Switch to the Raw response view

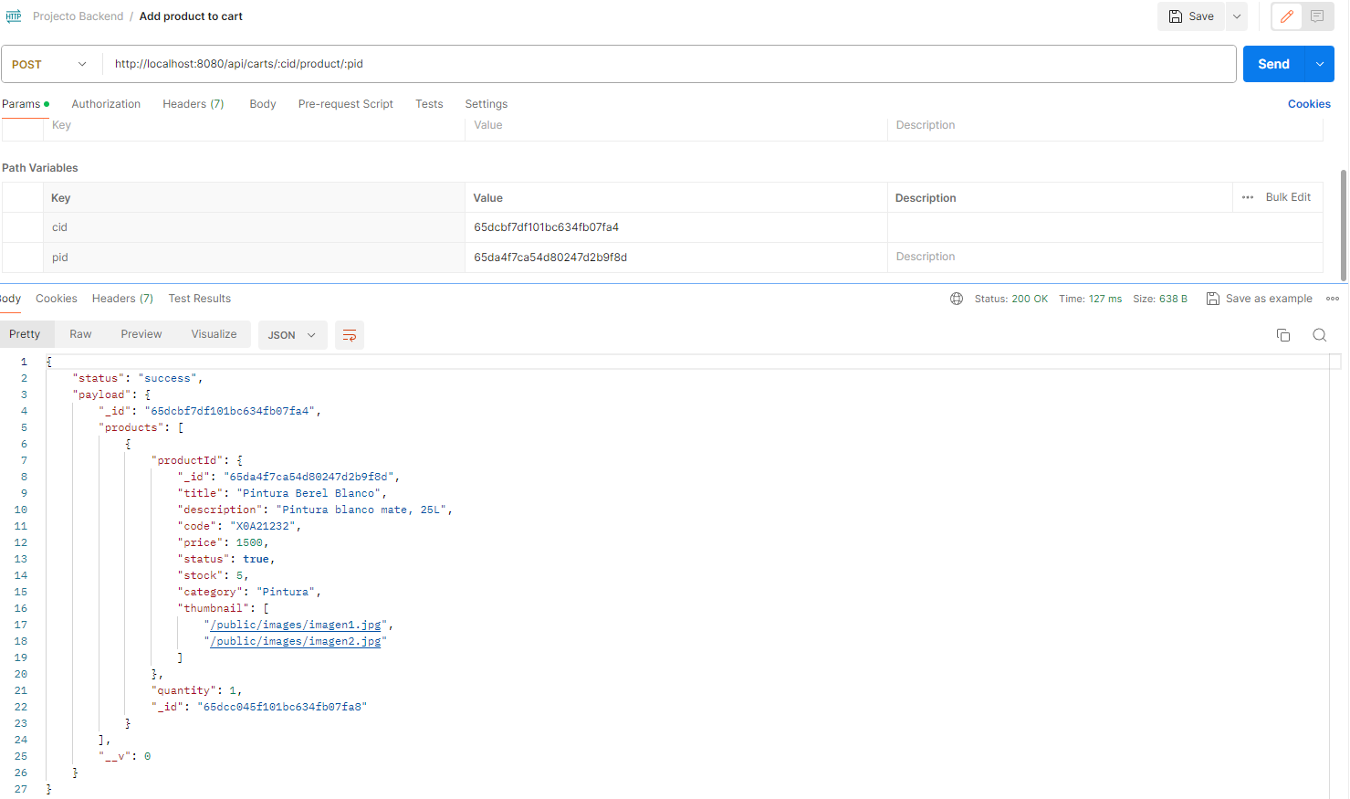[x=80, y=333]
